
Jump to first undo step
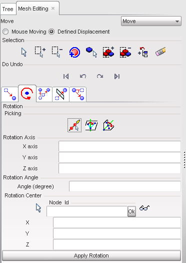pyautogui.click(x=66, y=77)
